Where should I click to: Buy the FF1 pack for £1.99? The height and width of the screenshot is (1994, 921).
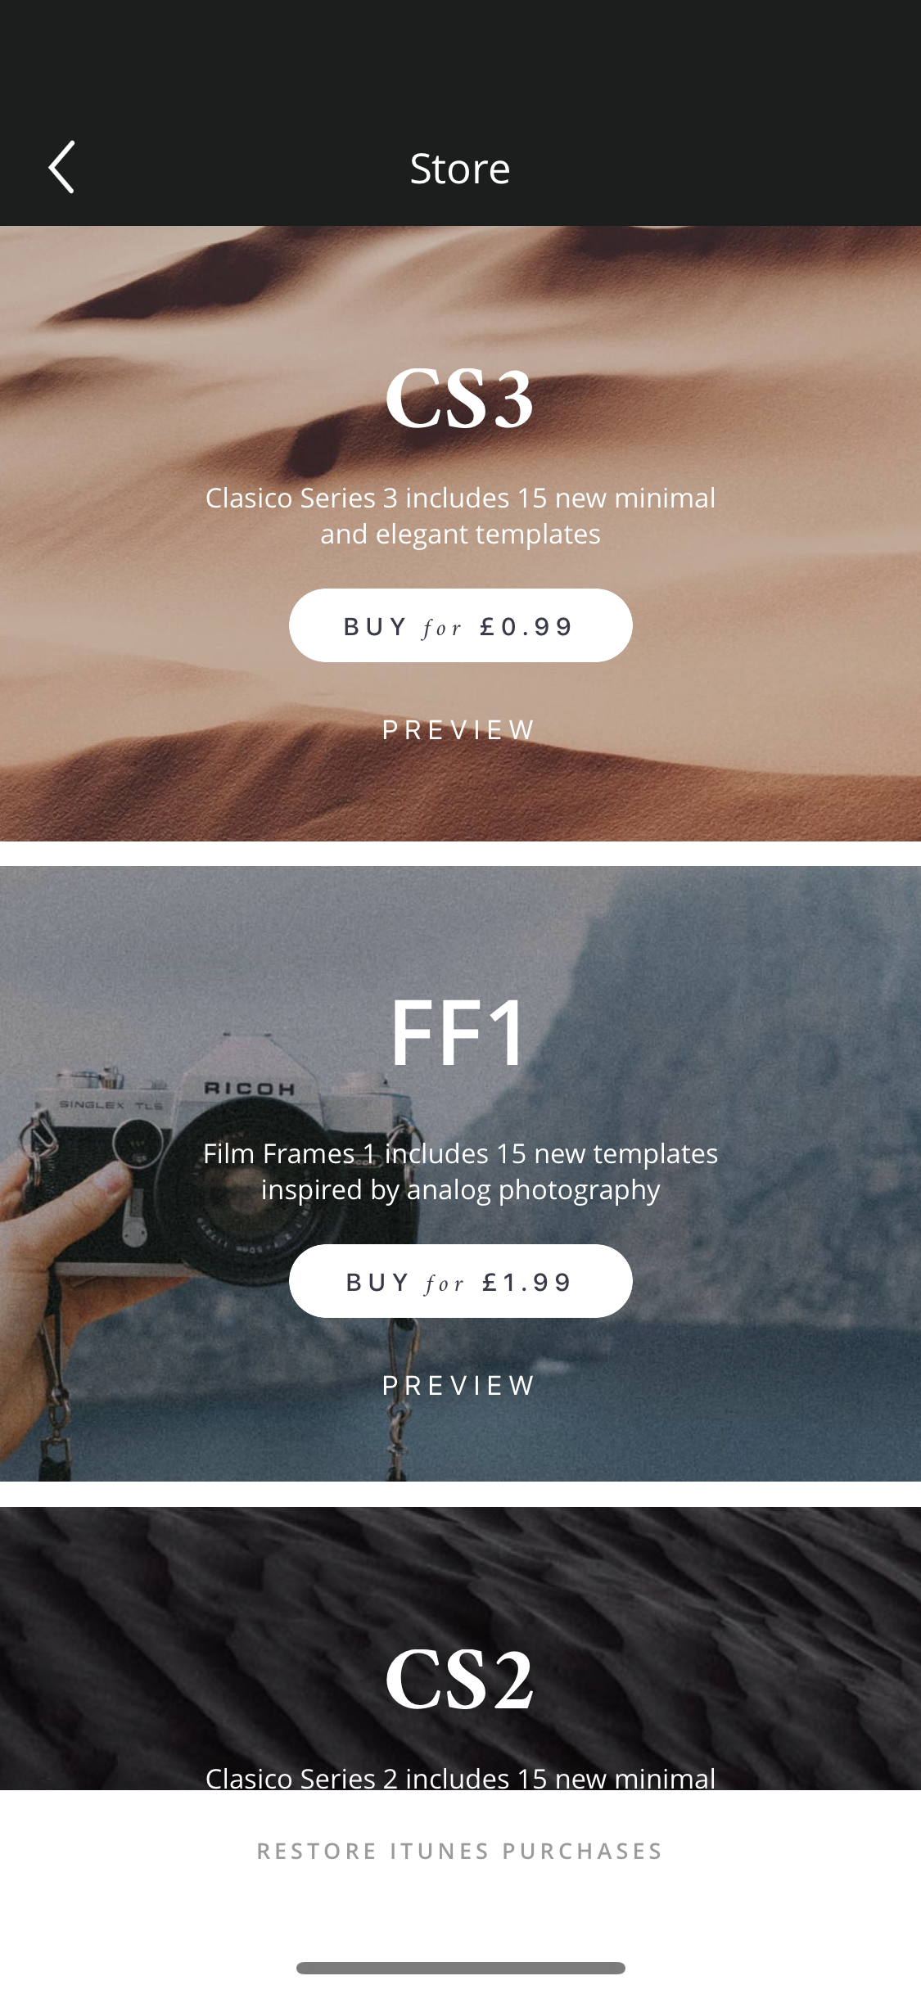pyautogui.click(x=460, y=1281)
